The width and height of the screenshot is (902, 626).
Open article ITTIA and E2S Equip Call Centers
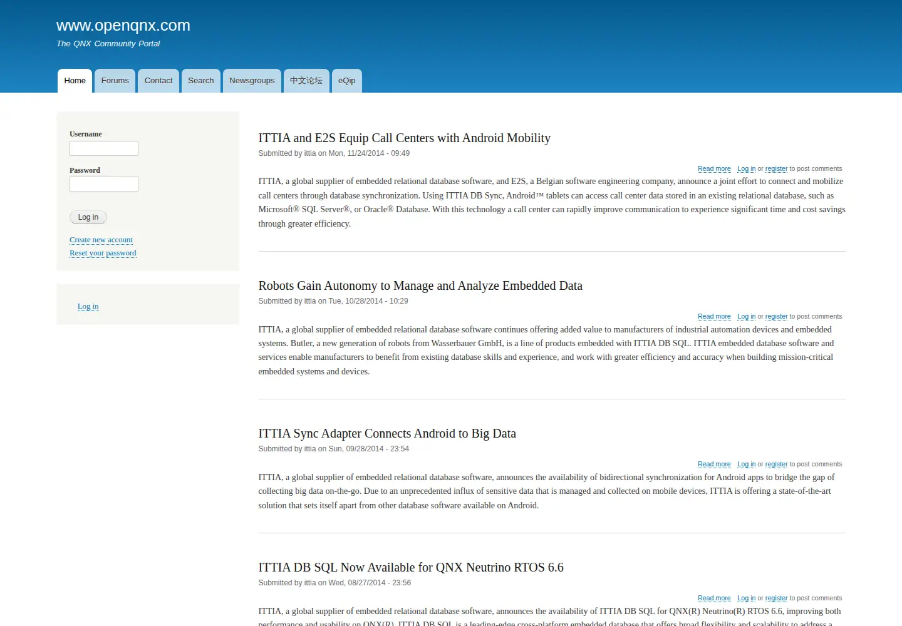pos(405,138)
